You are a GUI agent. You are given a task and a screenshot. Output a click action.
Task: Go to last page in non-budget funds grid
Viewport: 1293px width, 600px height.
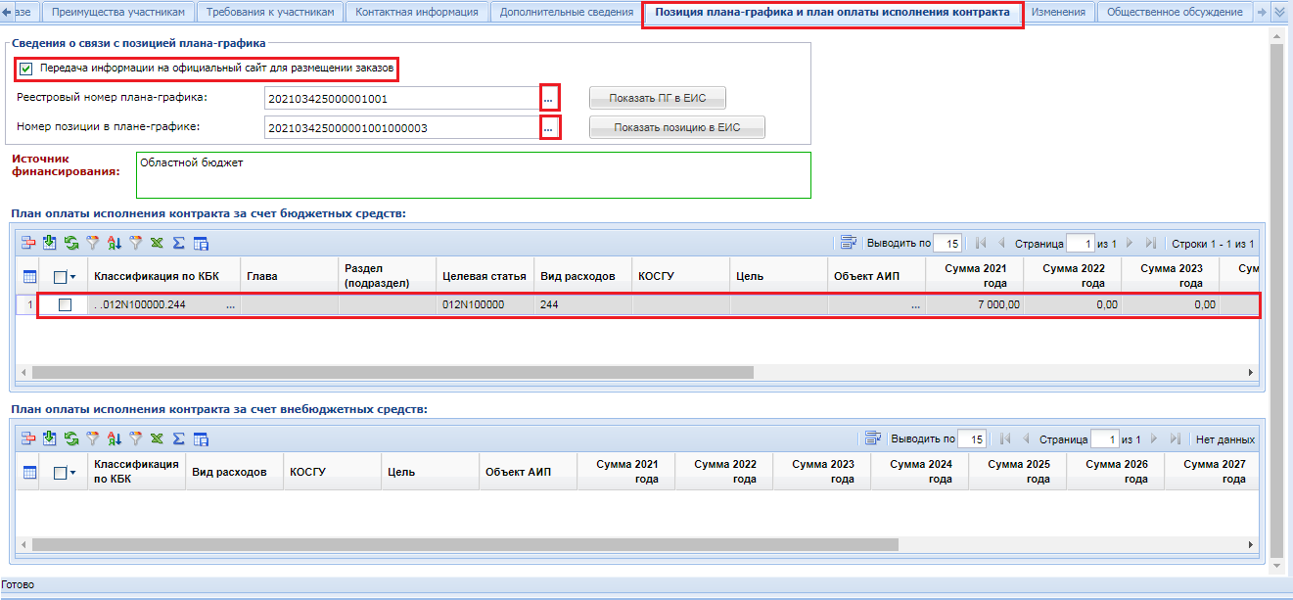tap(1174, 439)
